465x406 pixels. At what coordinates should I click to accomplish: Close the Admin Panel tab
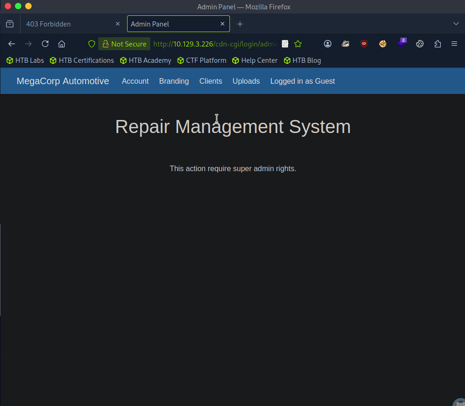(222, 24)
